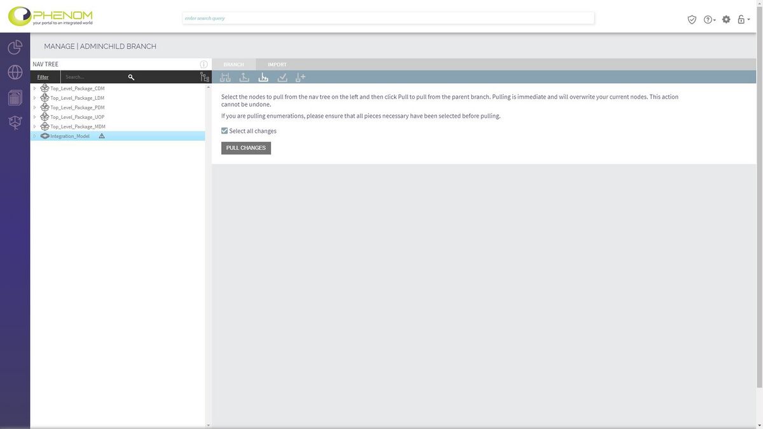Click the checkmark approve toolbar icon
This screenshot has width=763, height=429.
point(282,77)
